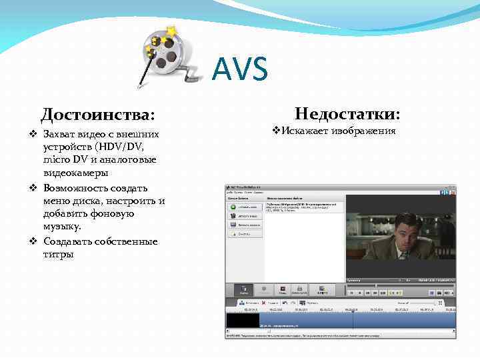Click the second playback button under preview
Viewport: 480px width, 360px height.
[x=360, y=293]
